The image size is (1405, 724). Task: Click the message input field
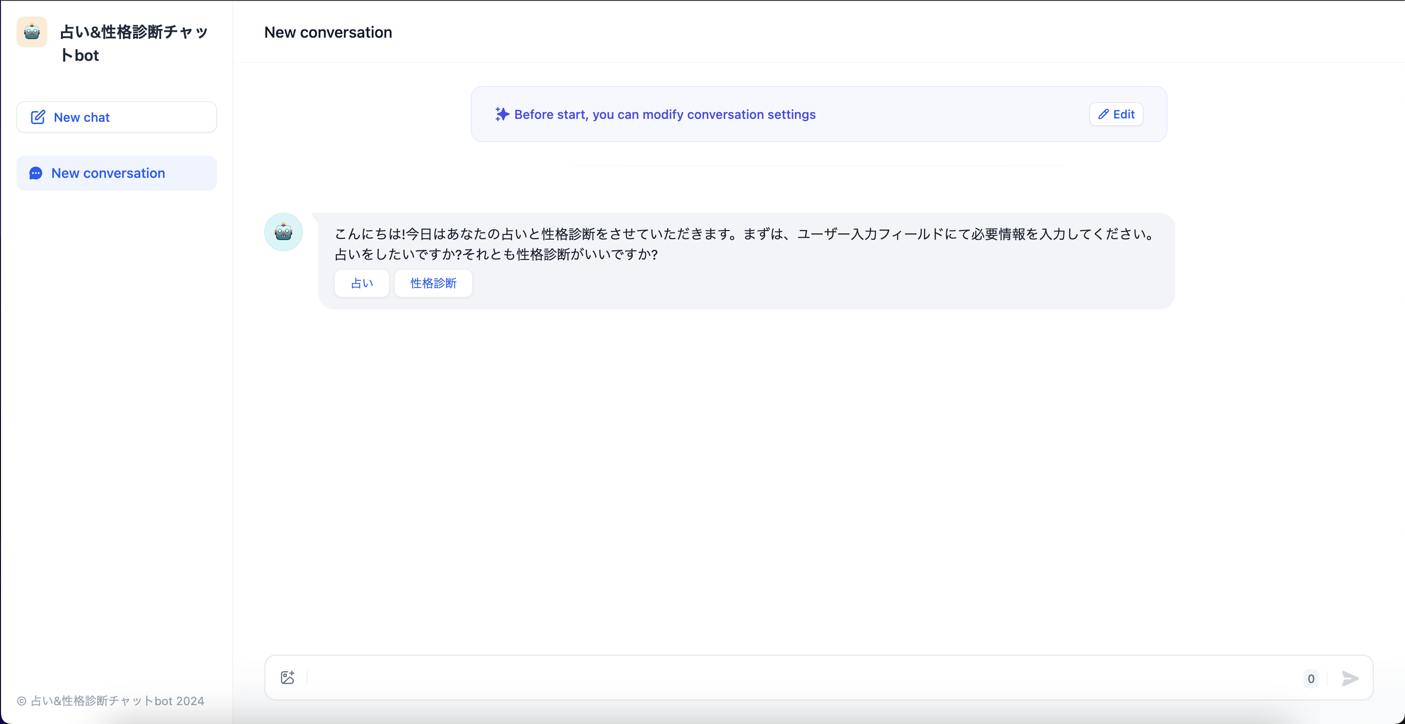pyautogui.click(x=763, y=678)
